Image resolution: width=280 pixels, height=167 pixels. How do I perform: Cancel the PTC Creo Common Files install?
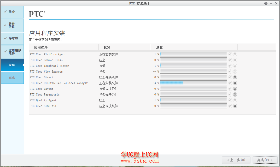[235, 60]
